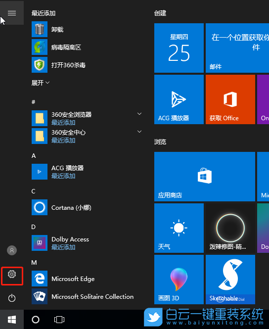Click the 创建 tile group title

pos(160,13)
